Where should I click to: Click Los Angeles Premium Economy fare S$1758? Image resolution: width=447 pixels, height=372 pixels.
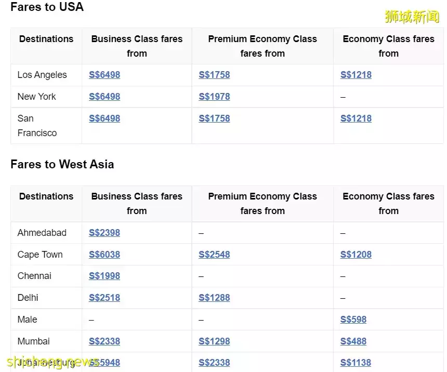pyautogui.click(x=214, y=75)
